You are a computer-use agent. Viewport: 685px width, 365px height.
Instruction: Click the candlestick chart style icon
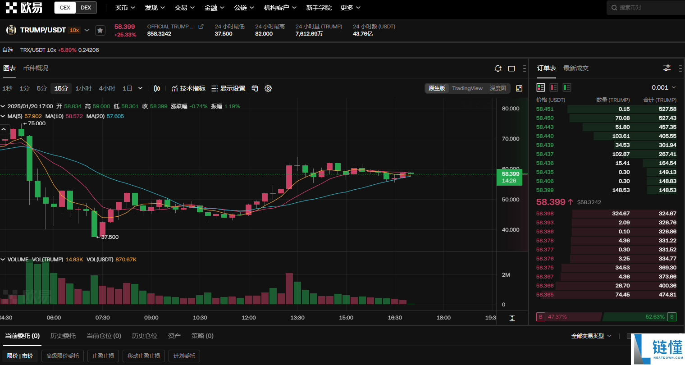(x=157, y=88)
